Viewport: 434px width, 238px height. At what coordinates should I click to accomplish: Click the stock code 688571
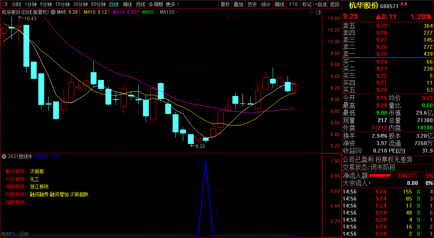[390, 6]
